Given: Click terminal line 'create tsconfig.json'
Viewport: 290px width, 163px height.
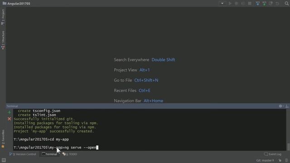Looking at the screenshot, I should pyautogui.click(x=39, y=110).
